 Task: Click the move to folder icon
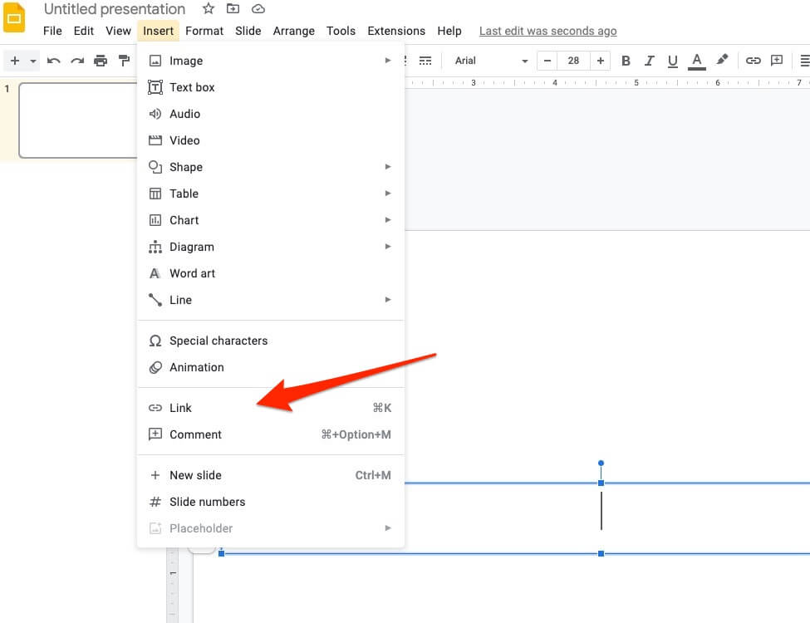pyautogui.click(x=233, y=9)
